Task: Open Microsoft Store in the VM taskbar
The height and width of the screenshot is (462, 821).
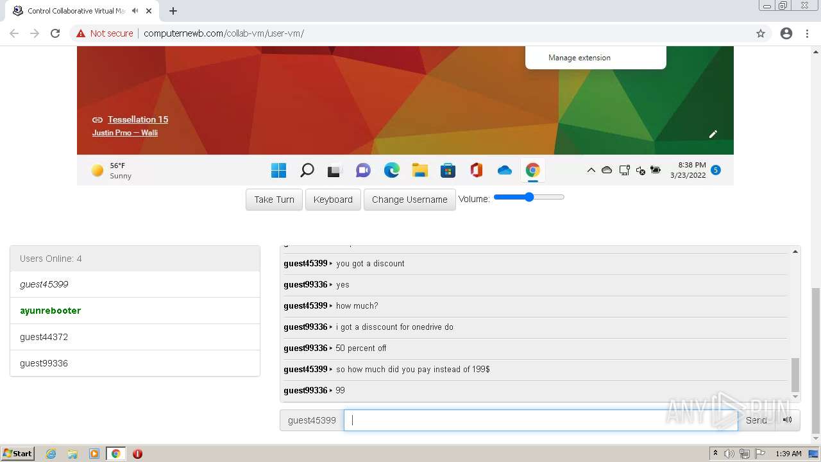Action: [x=448, y=170]
